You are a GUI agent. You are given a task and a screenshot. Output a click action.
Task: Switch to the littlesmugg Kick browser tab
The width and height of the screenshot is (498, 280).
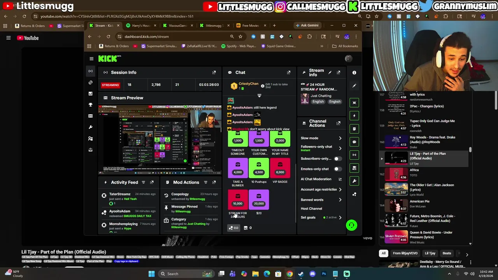click(x=214, y=26)
